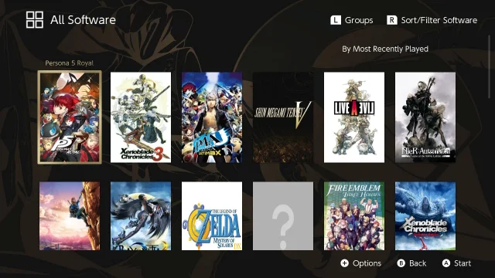The image size is (495, 278).
Task: Select the Persona 5 Royal game tile
Action: [70, 117]
